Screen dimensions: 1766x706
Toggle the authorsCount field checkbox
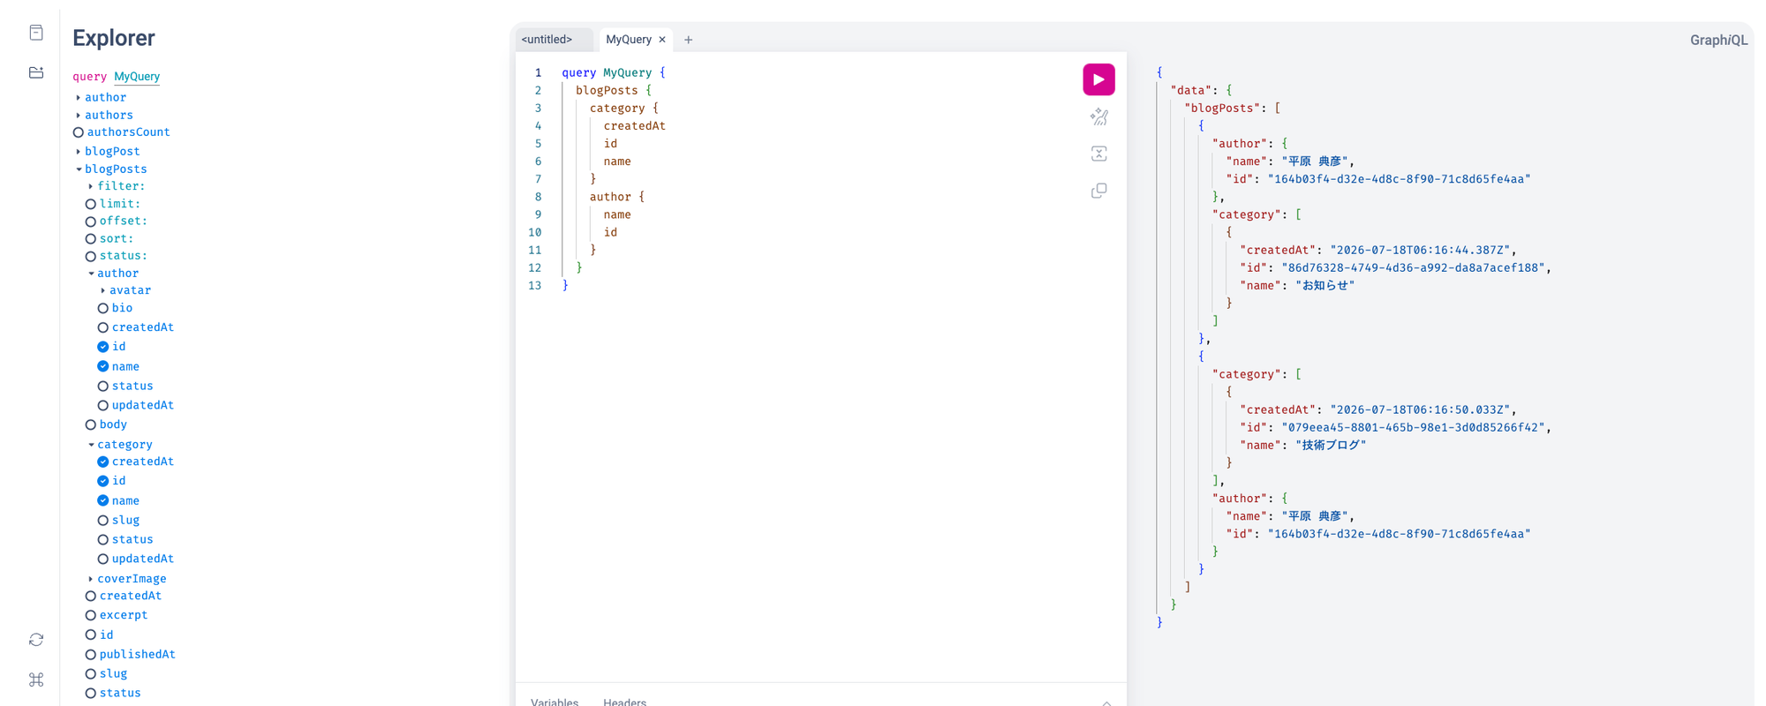(79, 132)
